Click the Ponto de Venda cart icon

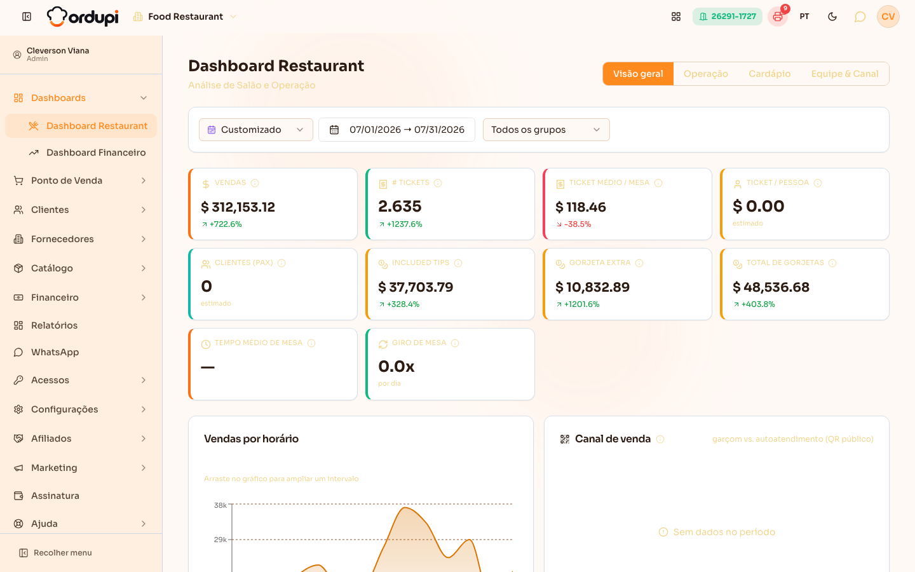(18, 180)
